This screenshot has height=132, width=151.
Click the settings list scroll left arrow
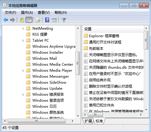point(85,115)
